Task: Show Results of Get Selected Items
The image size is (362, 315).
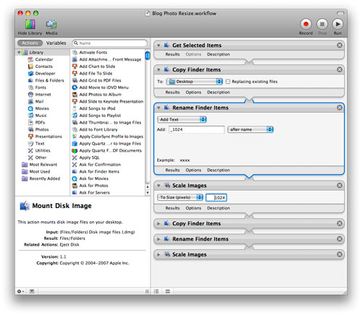Action: point(172,54)
